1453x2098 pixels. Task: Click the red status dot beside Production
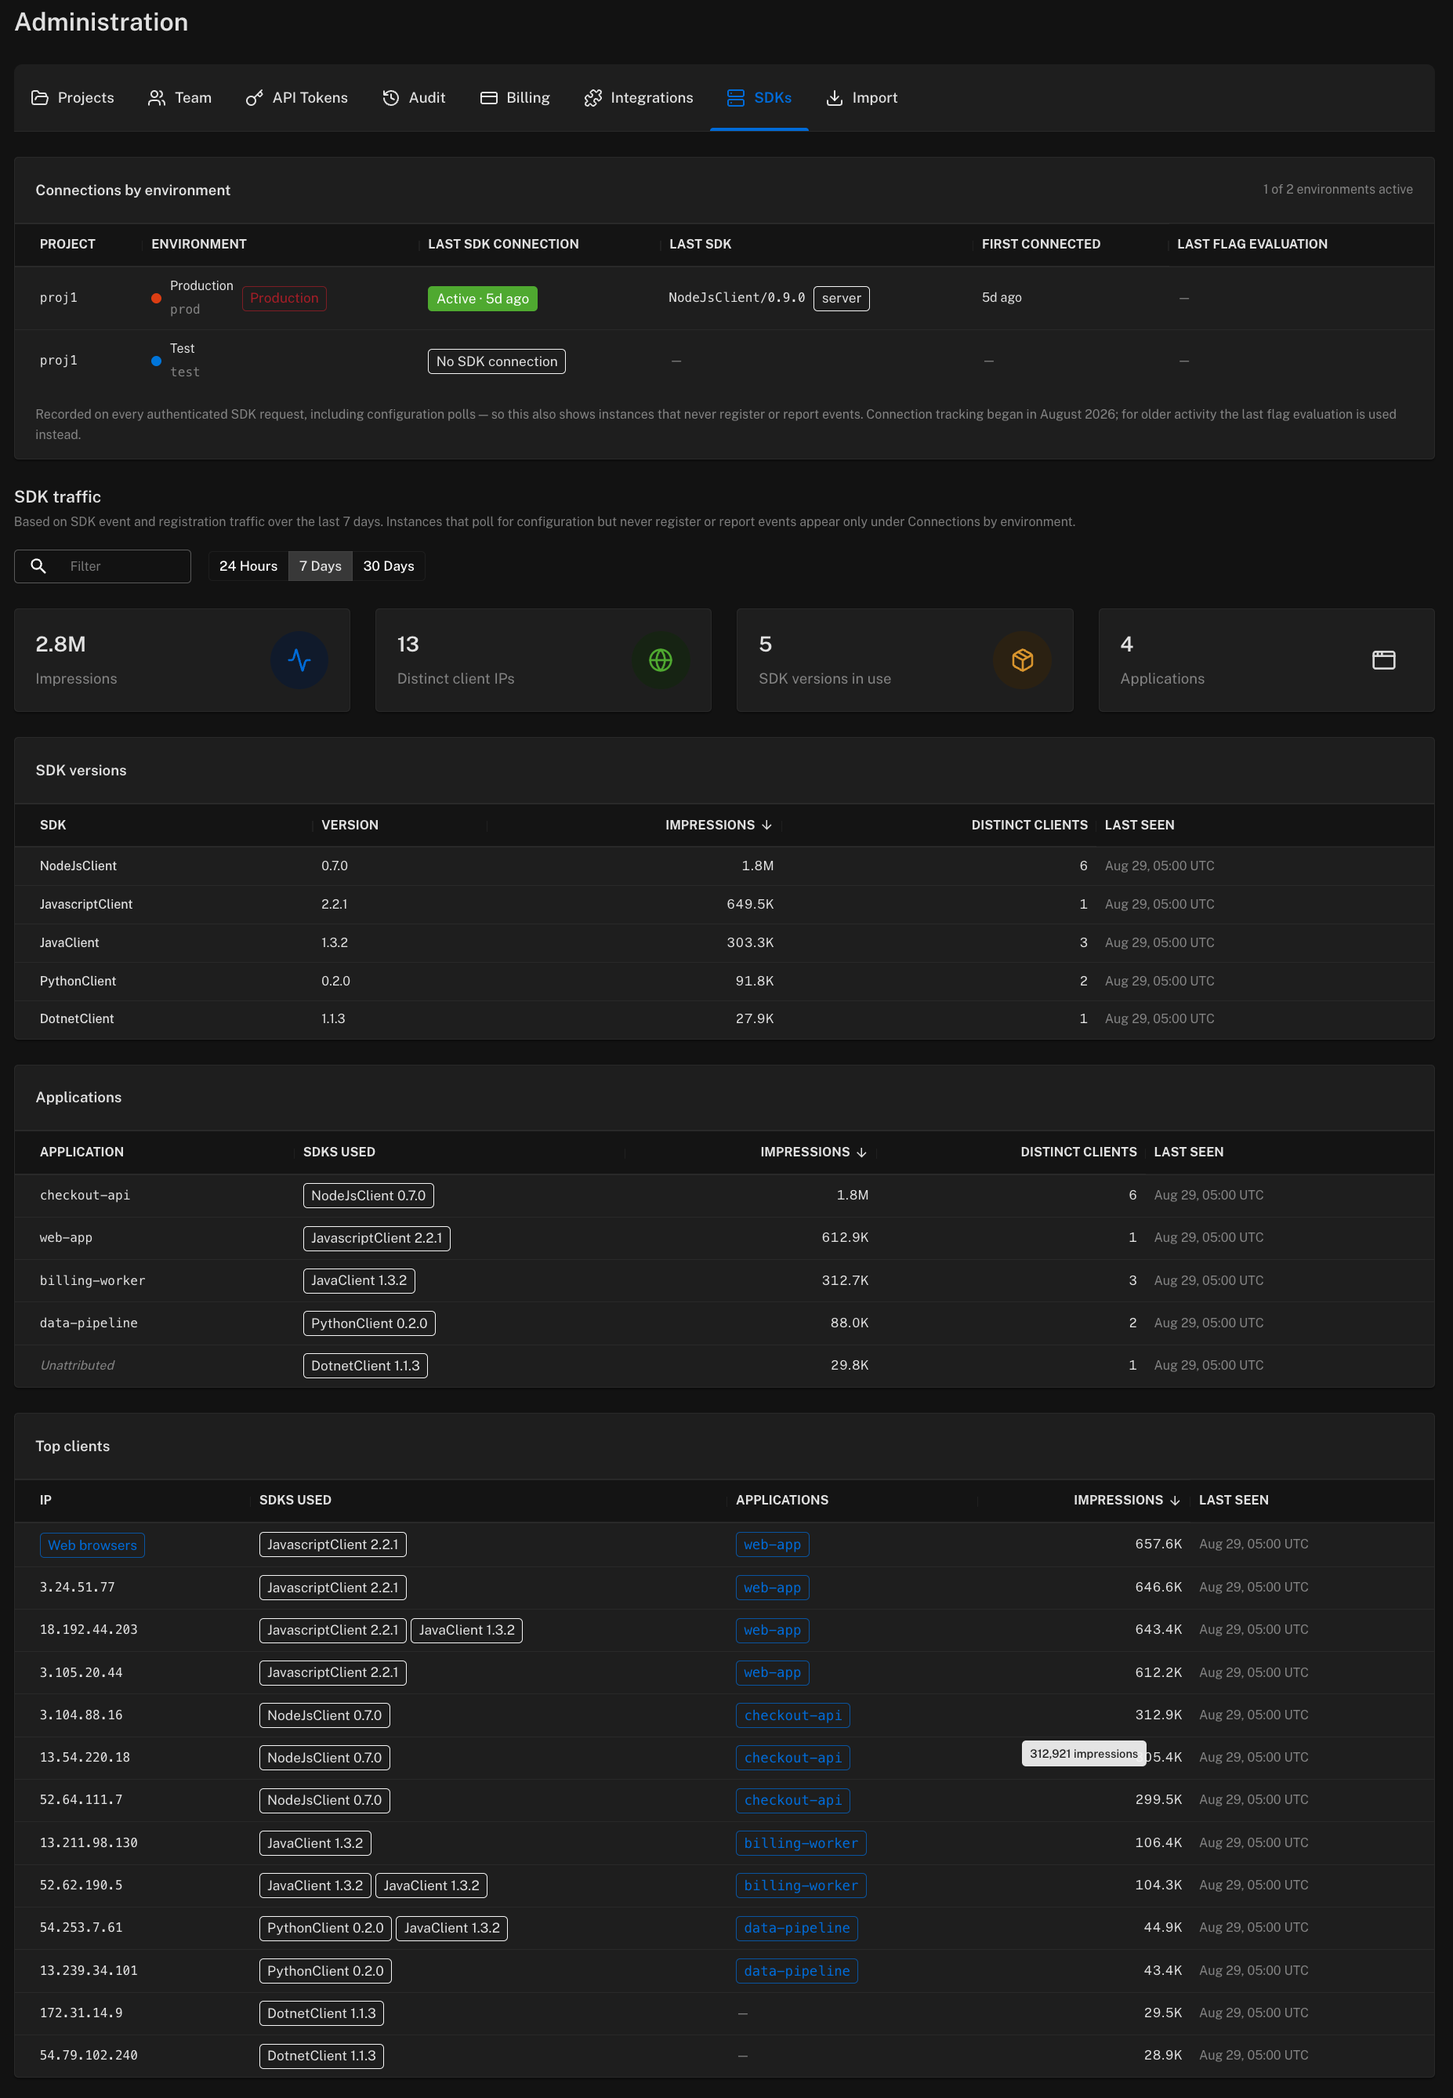[156, 298]
